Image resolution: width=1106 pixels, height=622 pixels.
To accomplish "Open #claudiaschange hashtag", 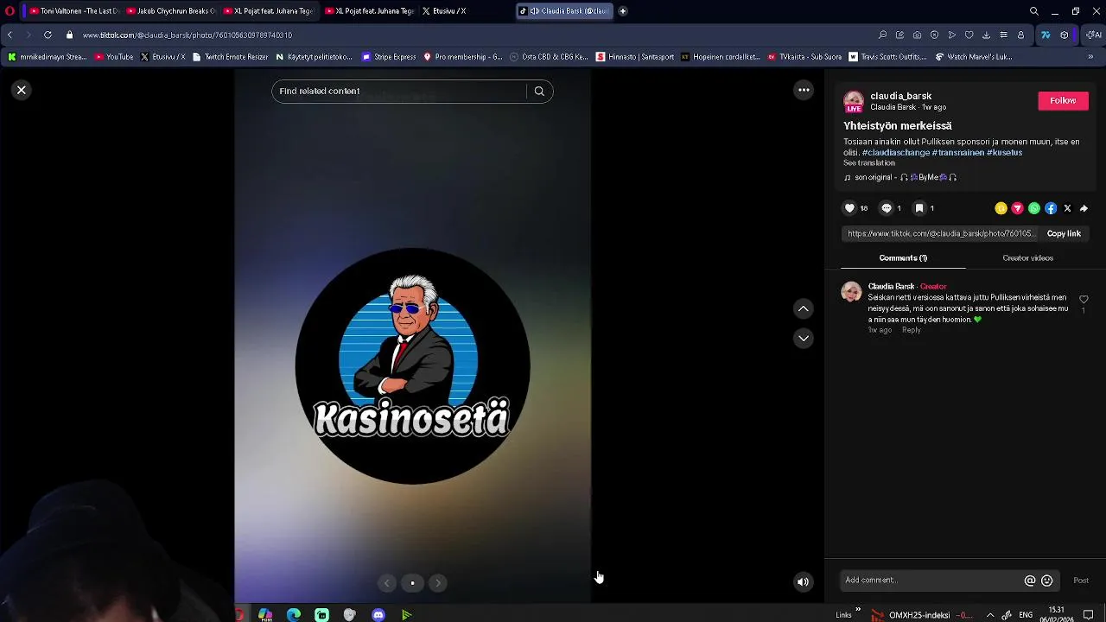I will 896,153.
